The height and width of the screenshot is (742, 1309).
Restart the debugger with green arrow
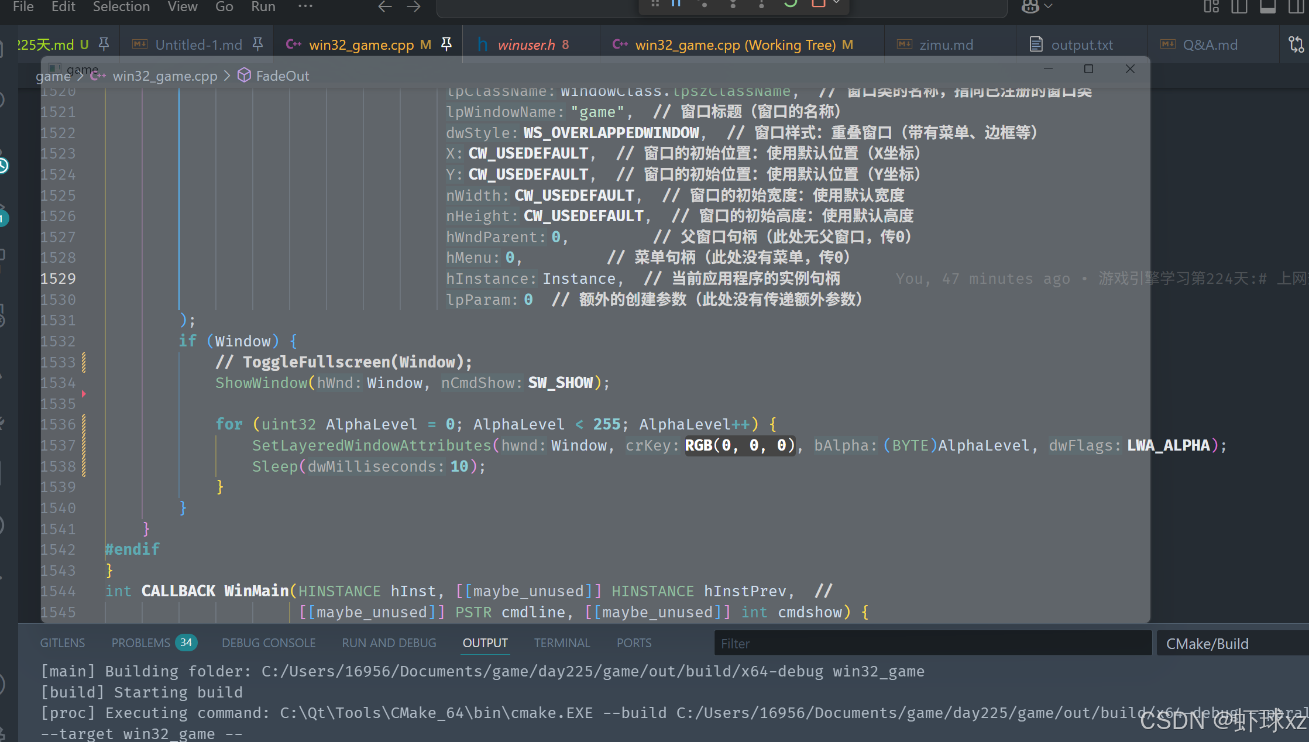click(790, 4)
